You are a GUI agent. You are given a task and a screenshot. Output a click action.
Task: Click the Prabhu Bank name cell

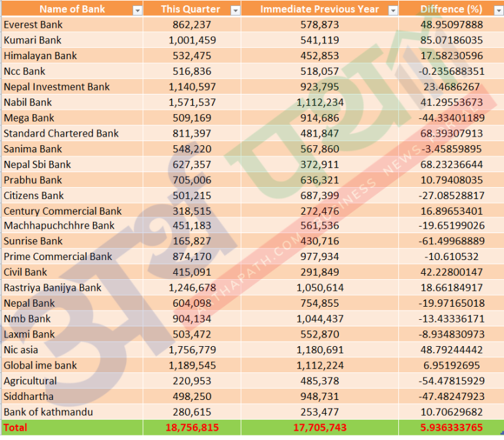pyautogui.click(x=72, y=180)
